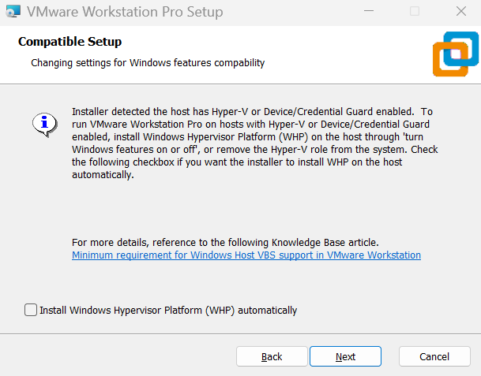Go back with the Back button

(272, 356)
